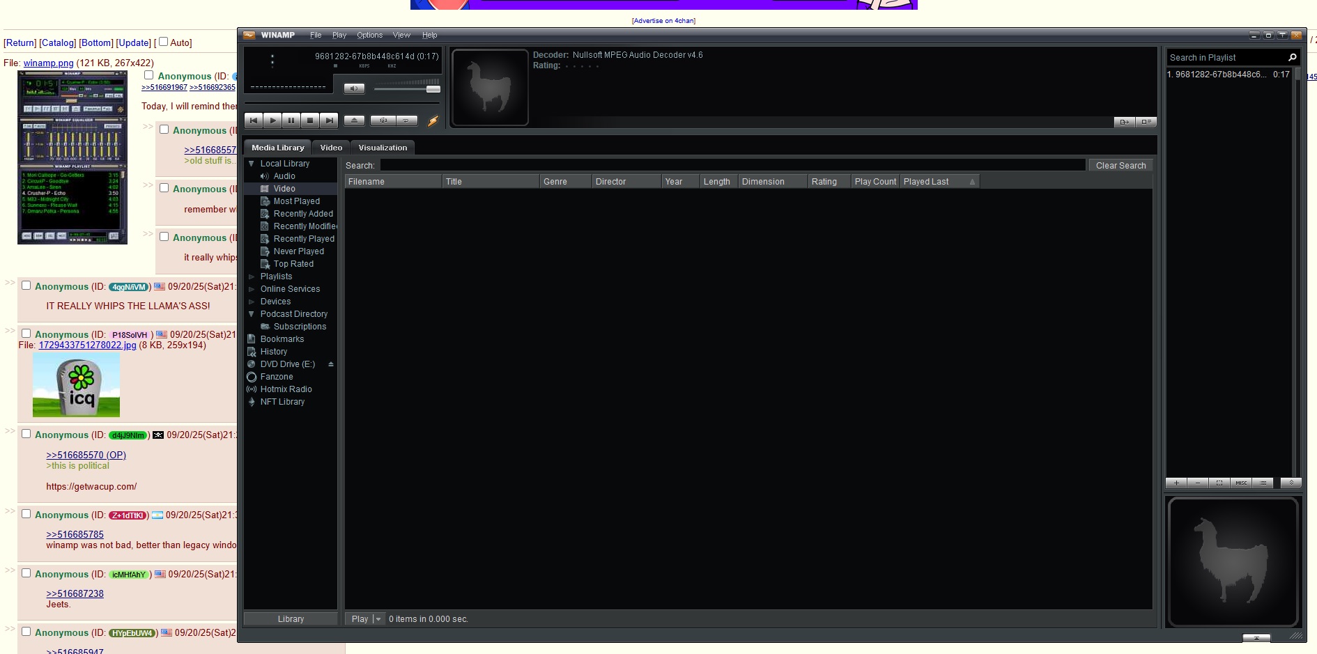This screenshot has height=654, width=1317.
Task: Click the playlist search magnifier icon
Action: [x=1293, y=58]
